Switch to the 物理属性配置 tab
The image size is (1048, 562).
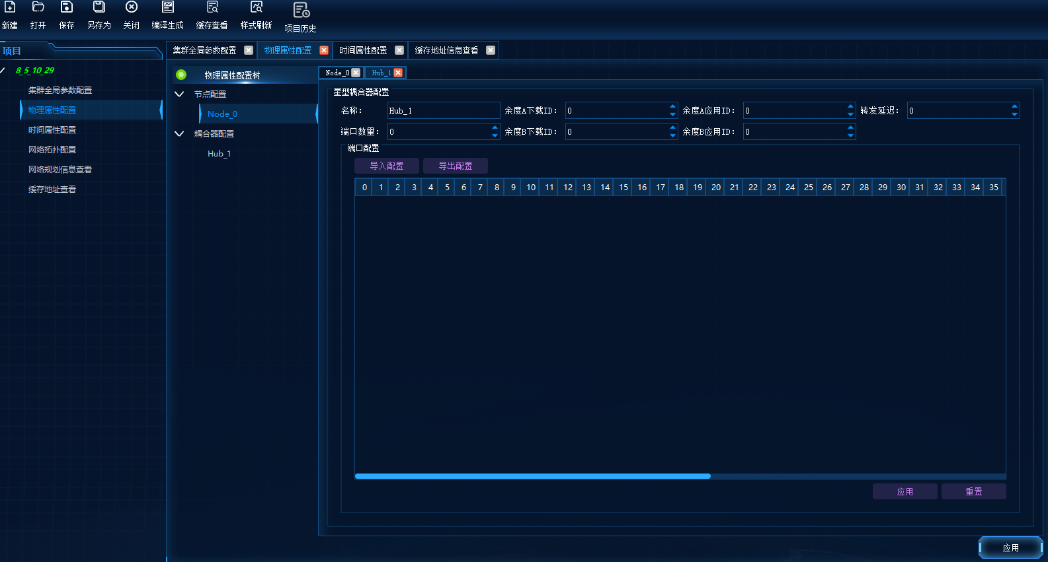pos(288,50)
